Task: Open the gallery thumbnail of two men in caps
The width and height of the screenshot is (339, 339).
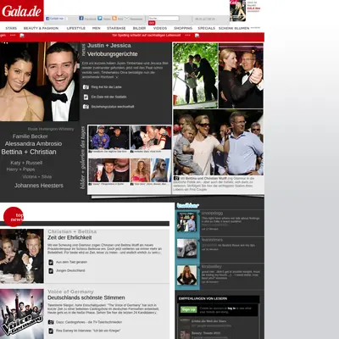Action: pyautogui.click(x=109, y=137)
